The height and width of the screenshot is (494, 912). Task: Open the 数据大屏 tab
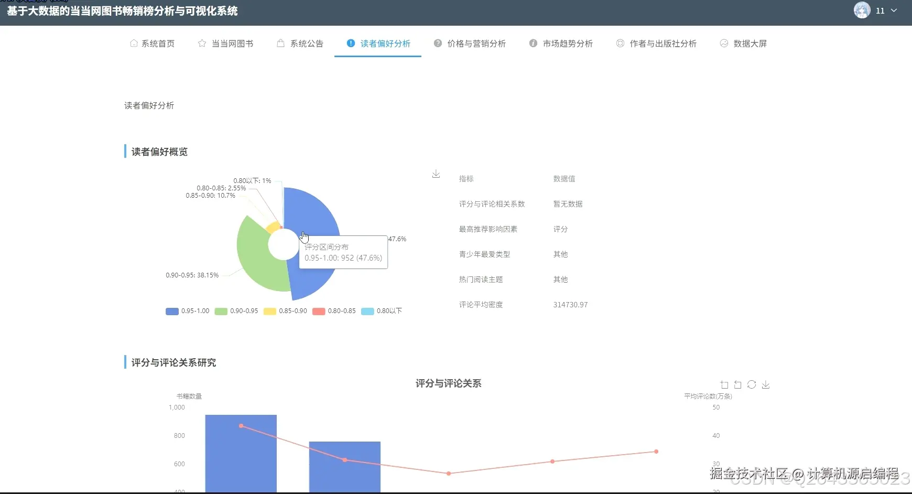744,44
